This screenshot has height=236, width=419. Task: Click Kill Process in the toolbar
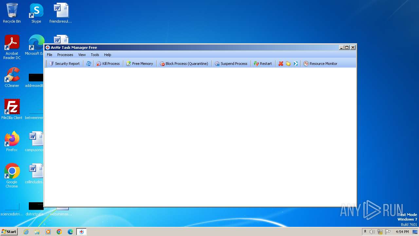108,64
